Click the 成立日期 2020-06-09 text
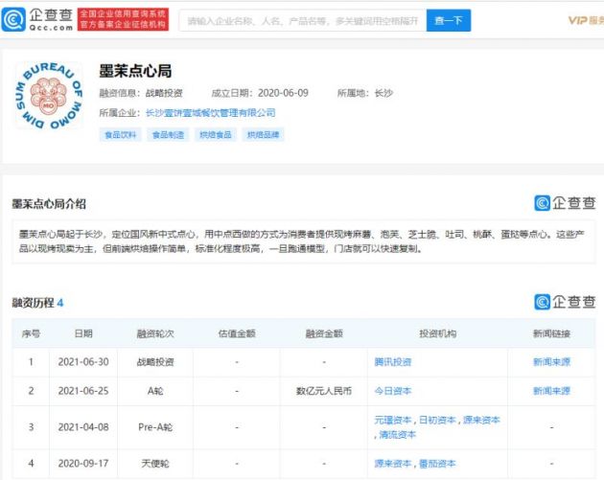This screenshot has width=604, height=480. [x=260, y=93]
